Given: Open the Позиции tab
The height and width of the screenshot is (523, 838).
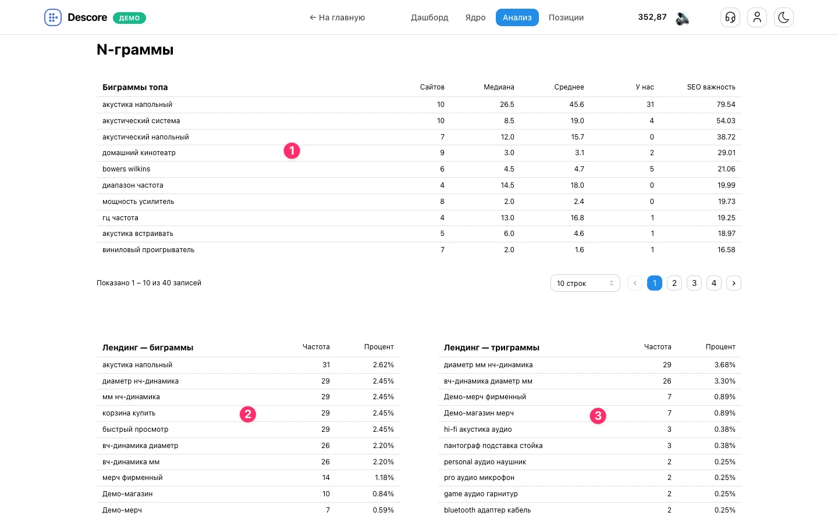Looking at the screenshot, I should [x=566, y=17].
